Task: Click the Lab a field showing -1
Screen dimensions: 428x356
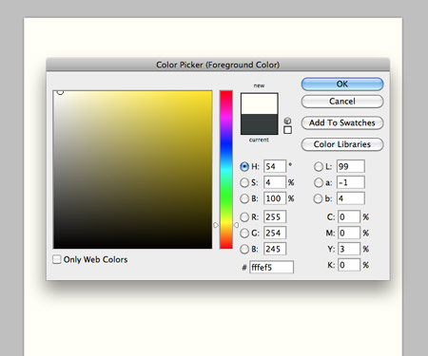Action: pos(351,182)
